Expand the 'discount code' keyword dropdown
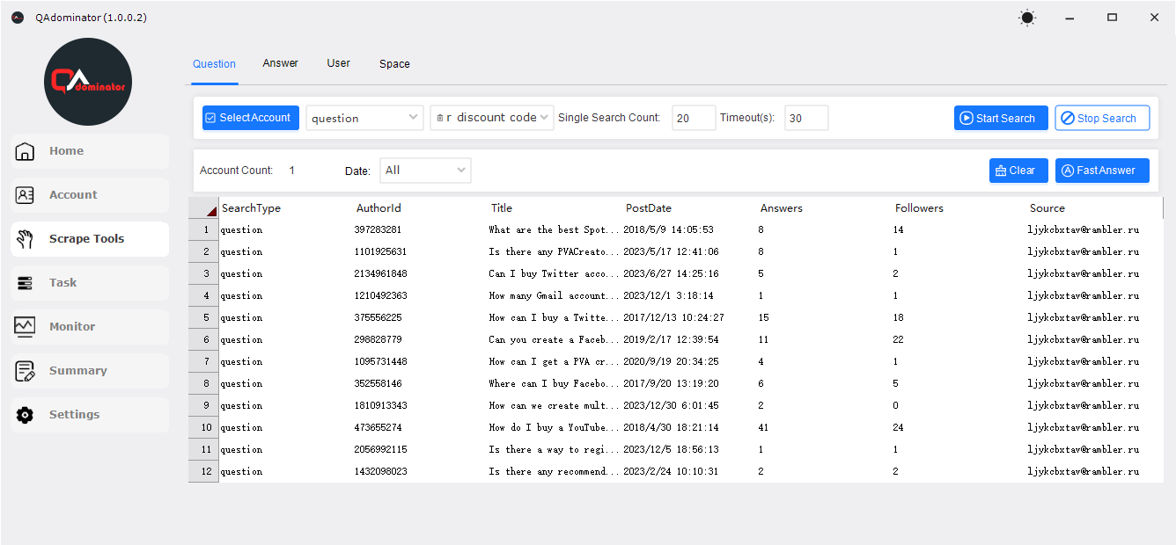 pos(491,118)
